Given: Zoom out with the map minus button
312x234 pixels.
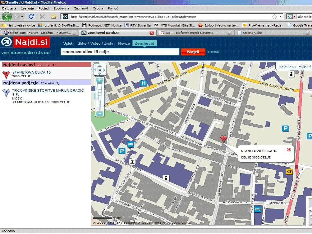Looking at the screenshot, I should pyautogui.click(x=100, y=114).
